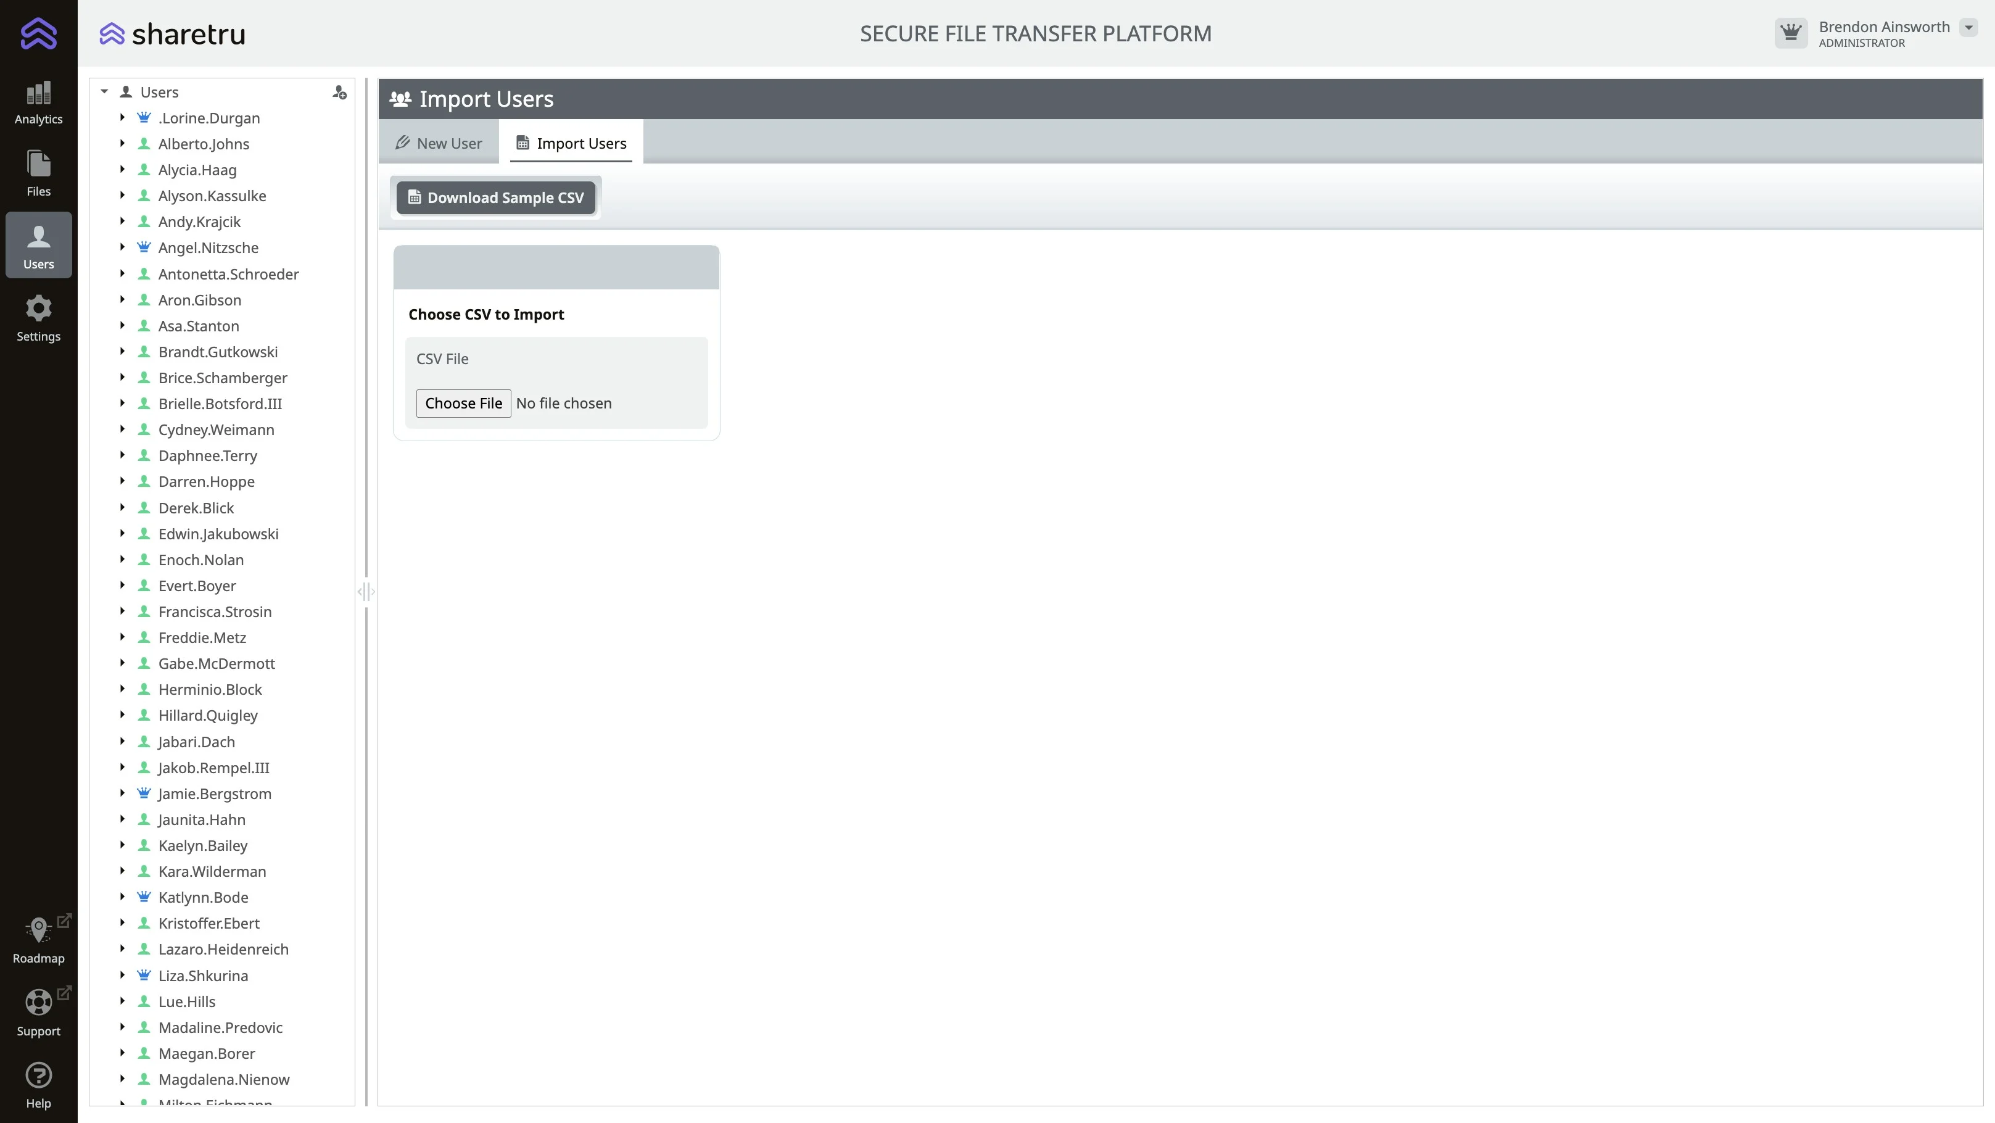The width and height of the screenshot is (1995, 1123).
Task: Click the sharetru logo at top left
Action: pyautogui.click(x=172, y=34)
